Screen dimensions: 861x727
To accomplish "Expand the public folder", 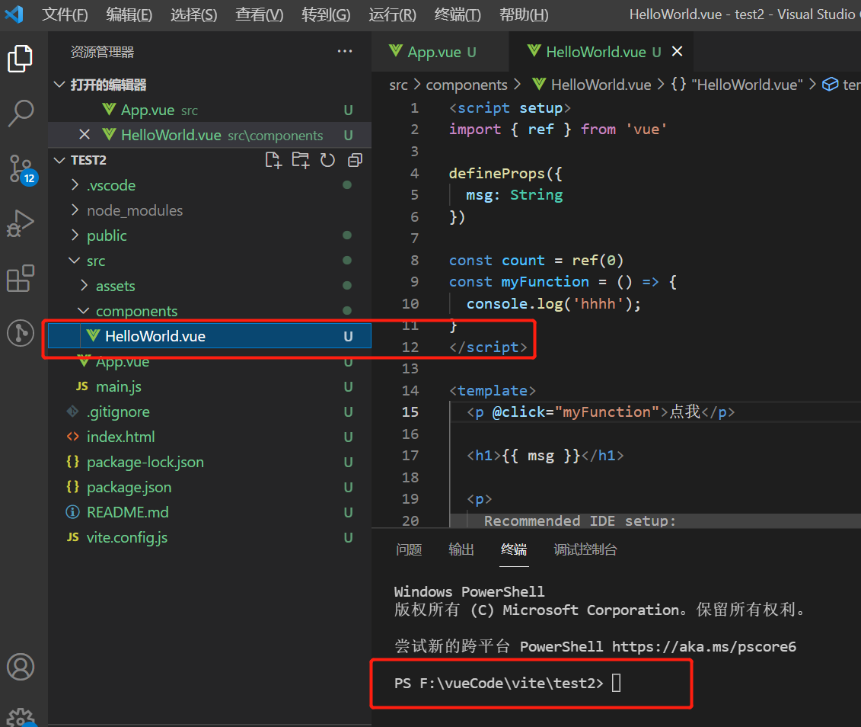I will [75, 235].
